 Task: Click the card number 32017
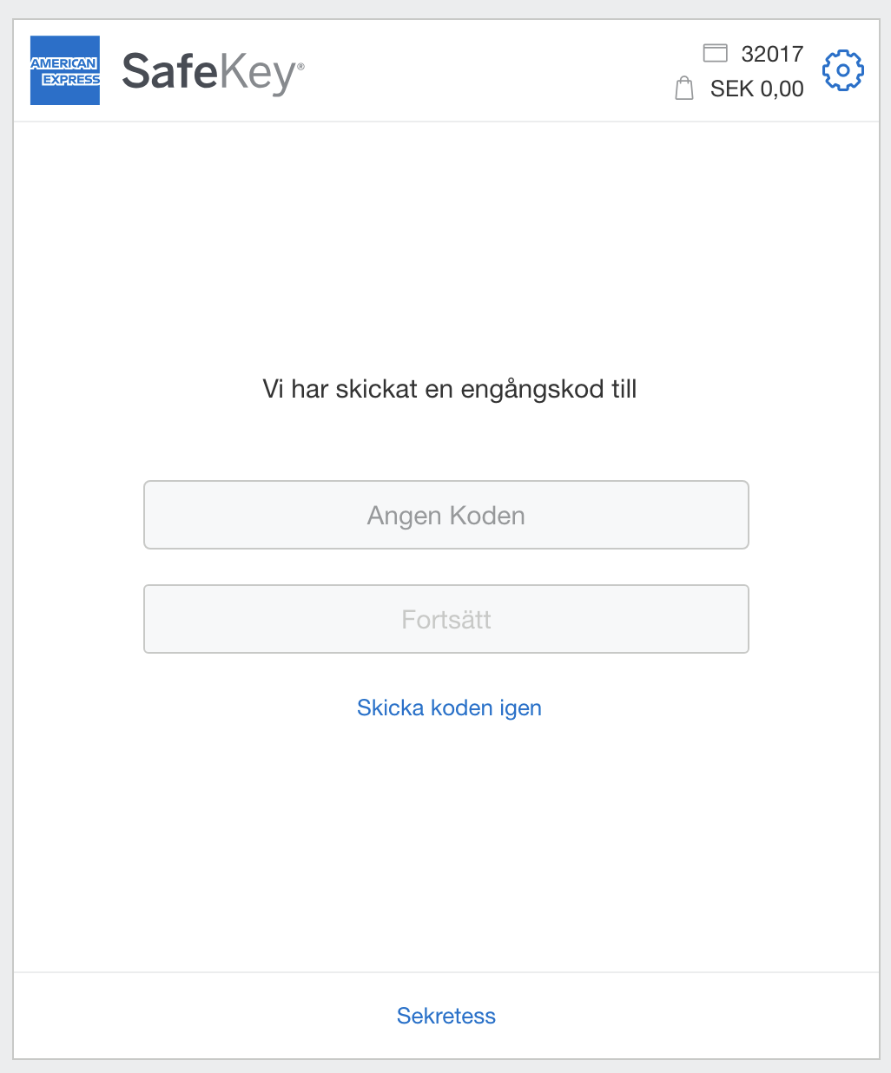[772, 54]
